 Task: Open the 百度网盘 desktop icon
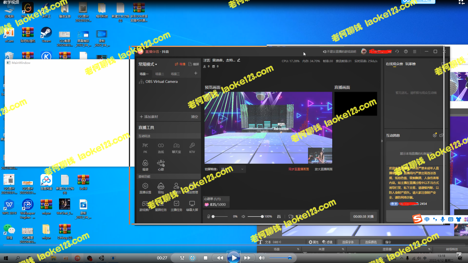pos(46,182)
